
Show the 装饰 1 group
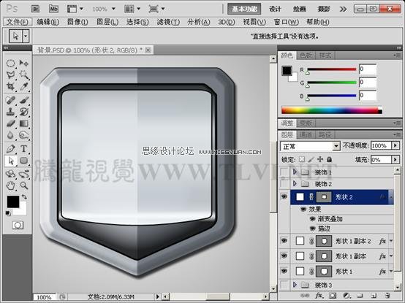pos(284,172)
